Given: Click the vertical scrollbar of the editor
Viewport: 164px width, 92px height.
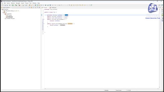Looking at the screenshot, I should tap(159, 48).
